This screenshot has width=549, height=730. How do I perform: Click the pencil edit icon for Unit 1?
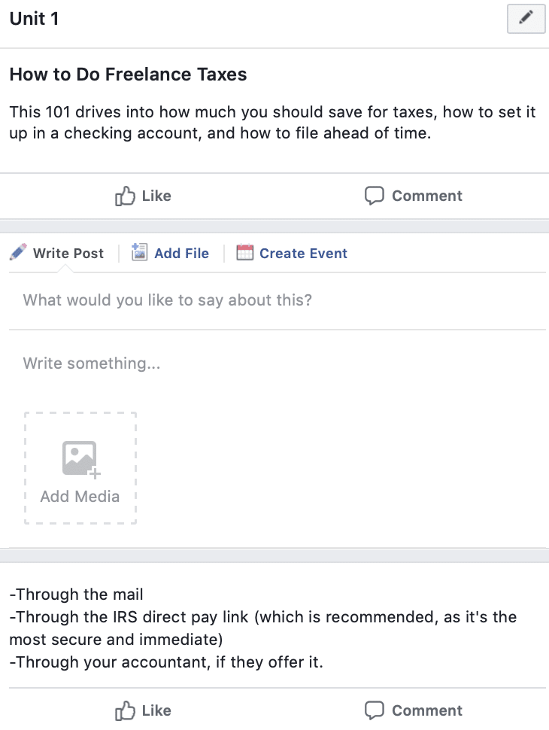click(x=526, y=19)
